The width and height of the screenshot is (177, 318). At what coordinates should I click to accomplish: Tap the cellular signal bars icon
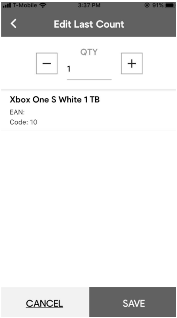[x=7, y=5]
